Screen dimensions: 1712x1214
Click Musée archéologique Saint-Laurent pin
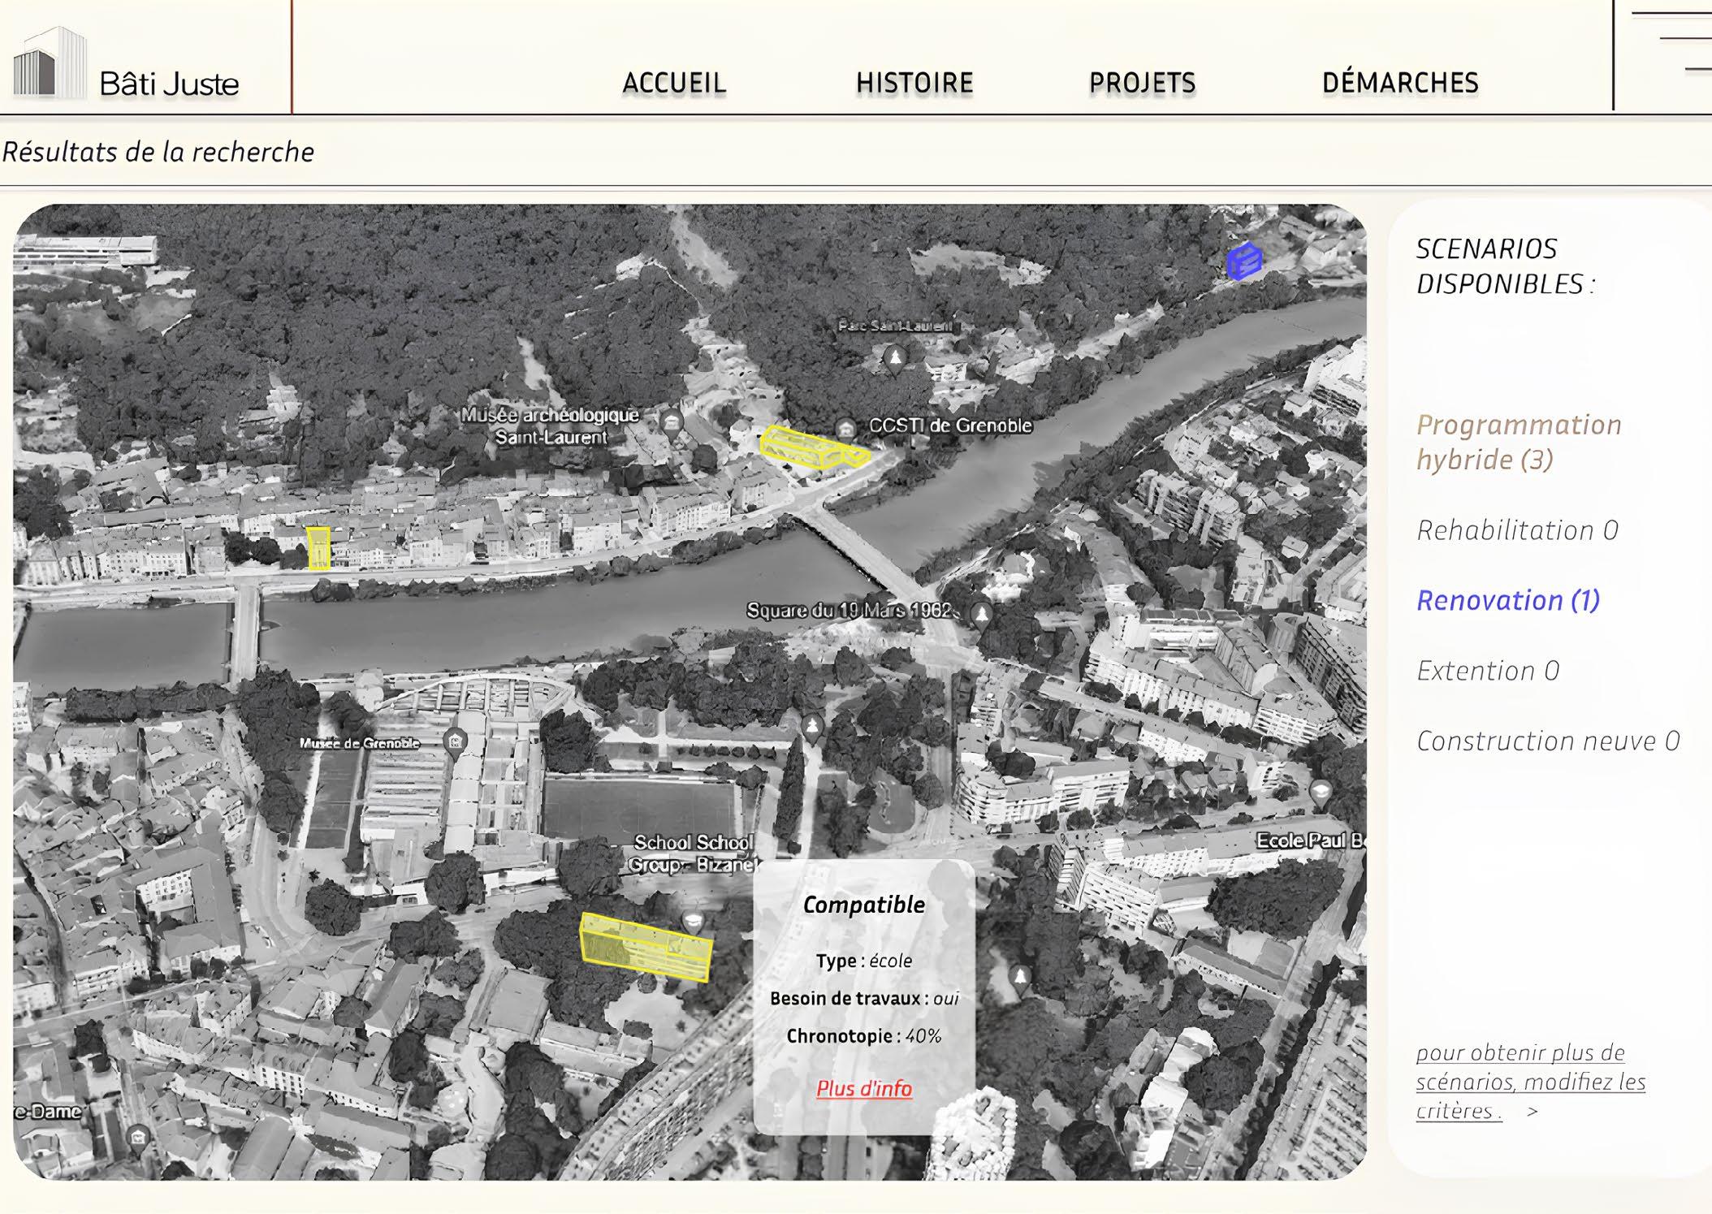point(672,423)
